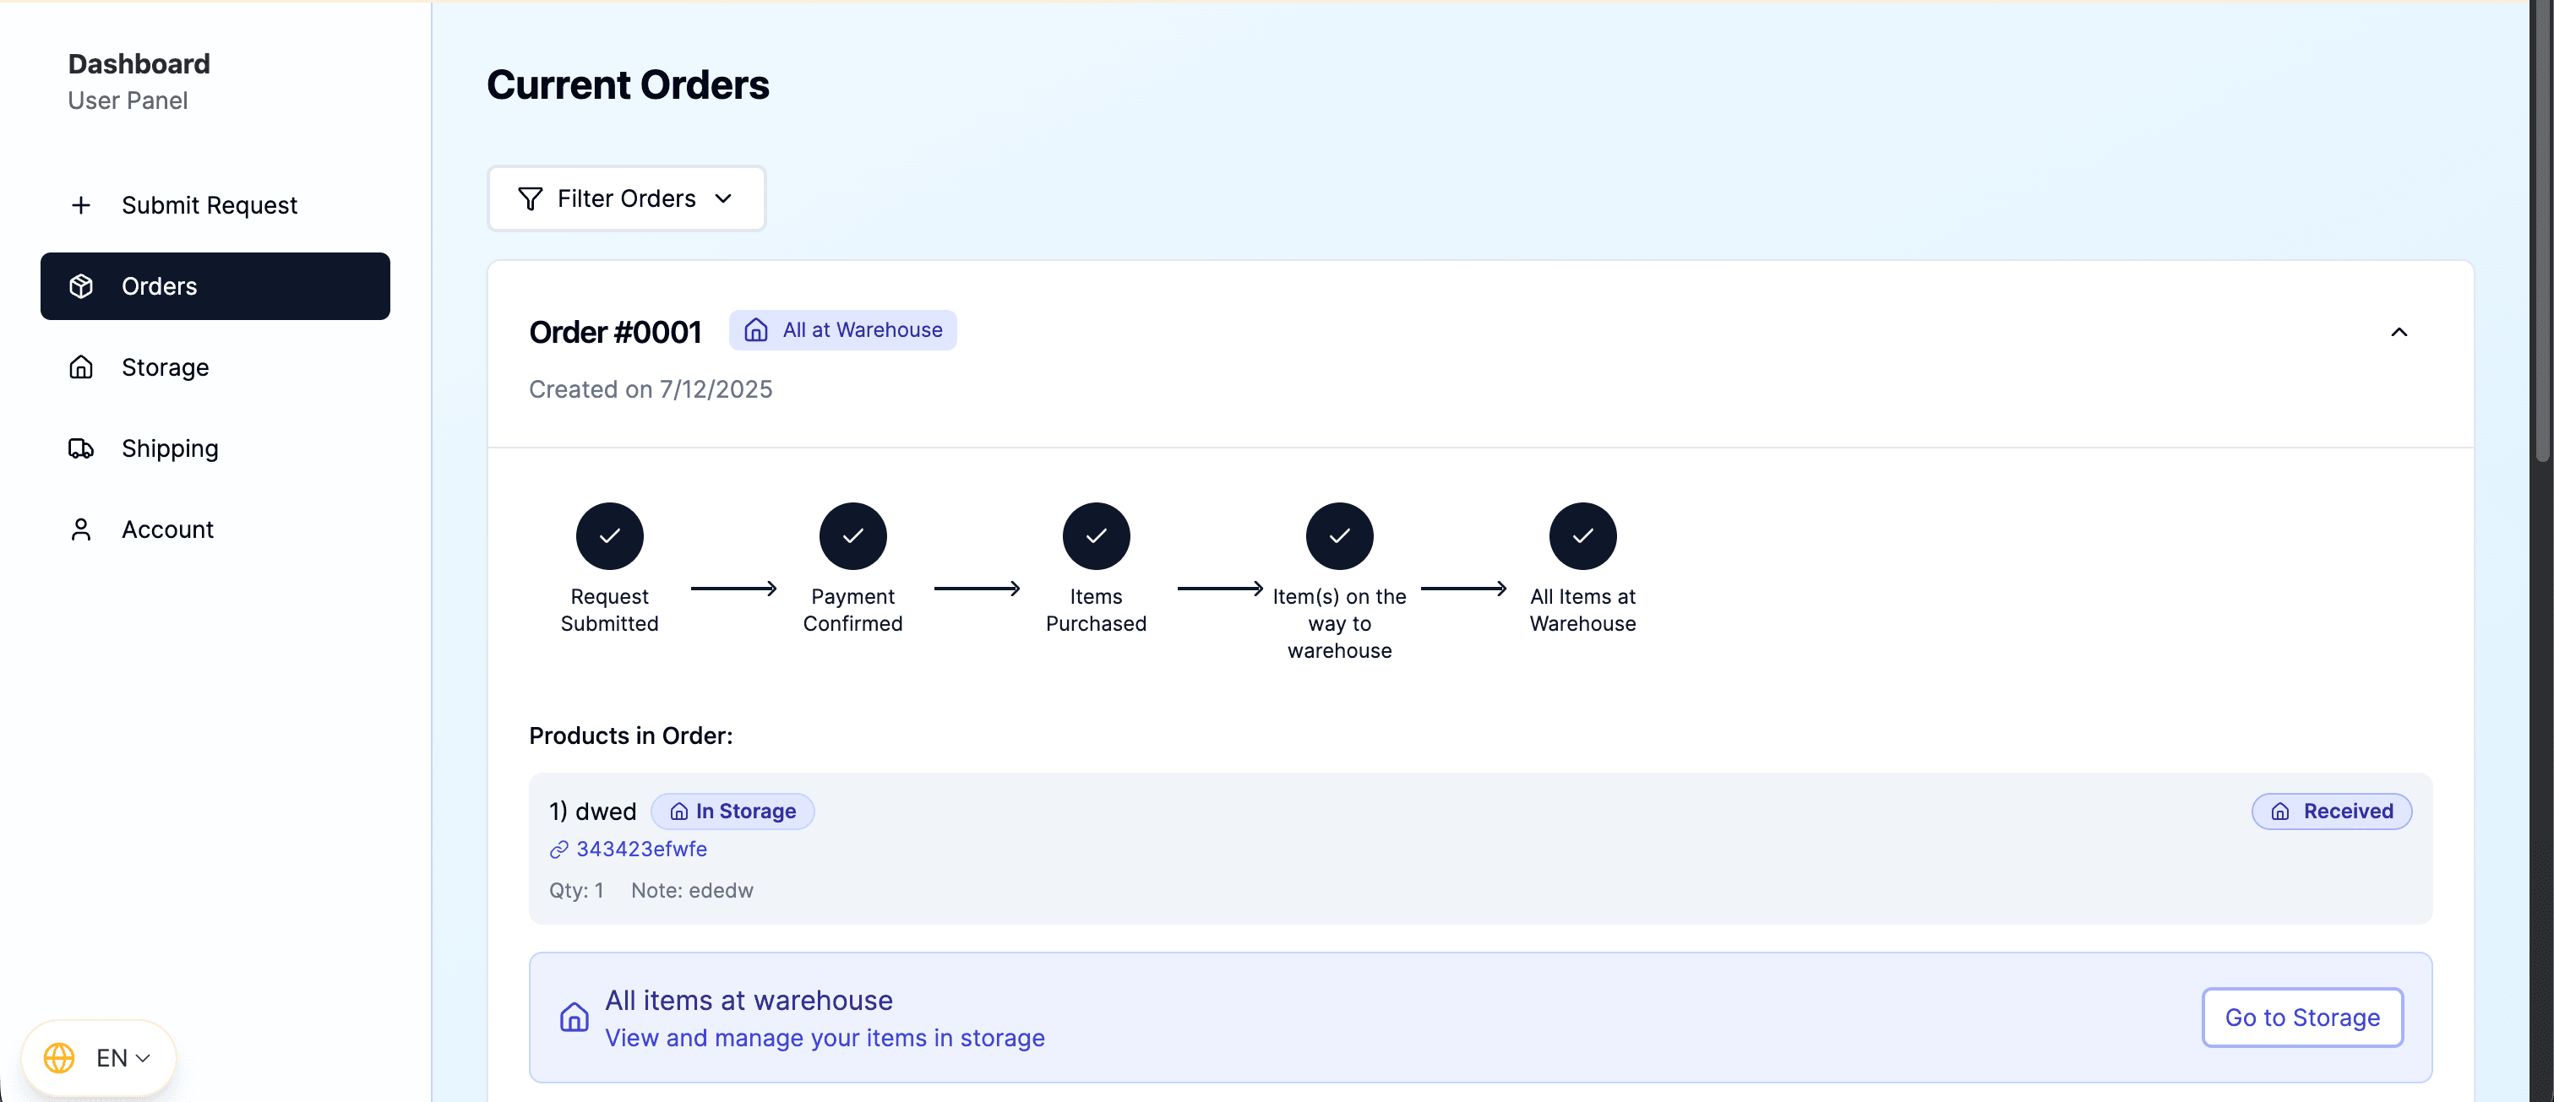Click the link icon before 343423efwfe
This screenshot has height=1102, width=2554.
559,850
